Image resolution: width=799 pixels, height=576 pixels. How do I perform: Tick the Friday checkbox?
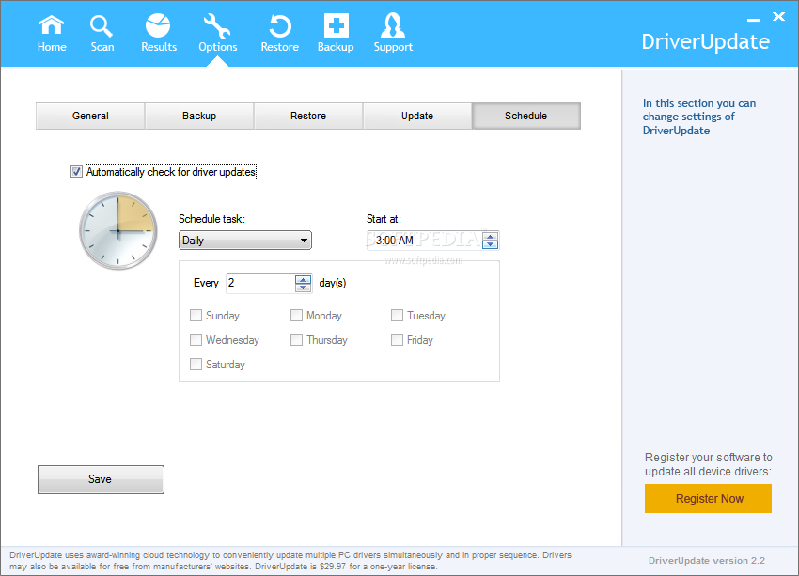pos(397,340)
